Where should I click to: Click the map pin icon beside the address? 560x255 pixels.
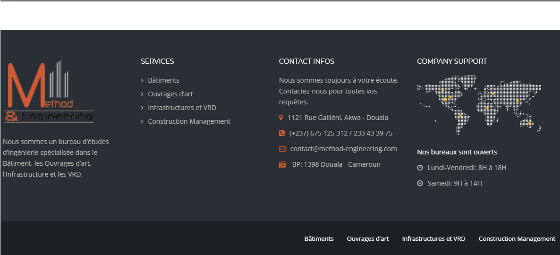click(281, 118)
